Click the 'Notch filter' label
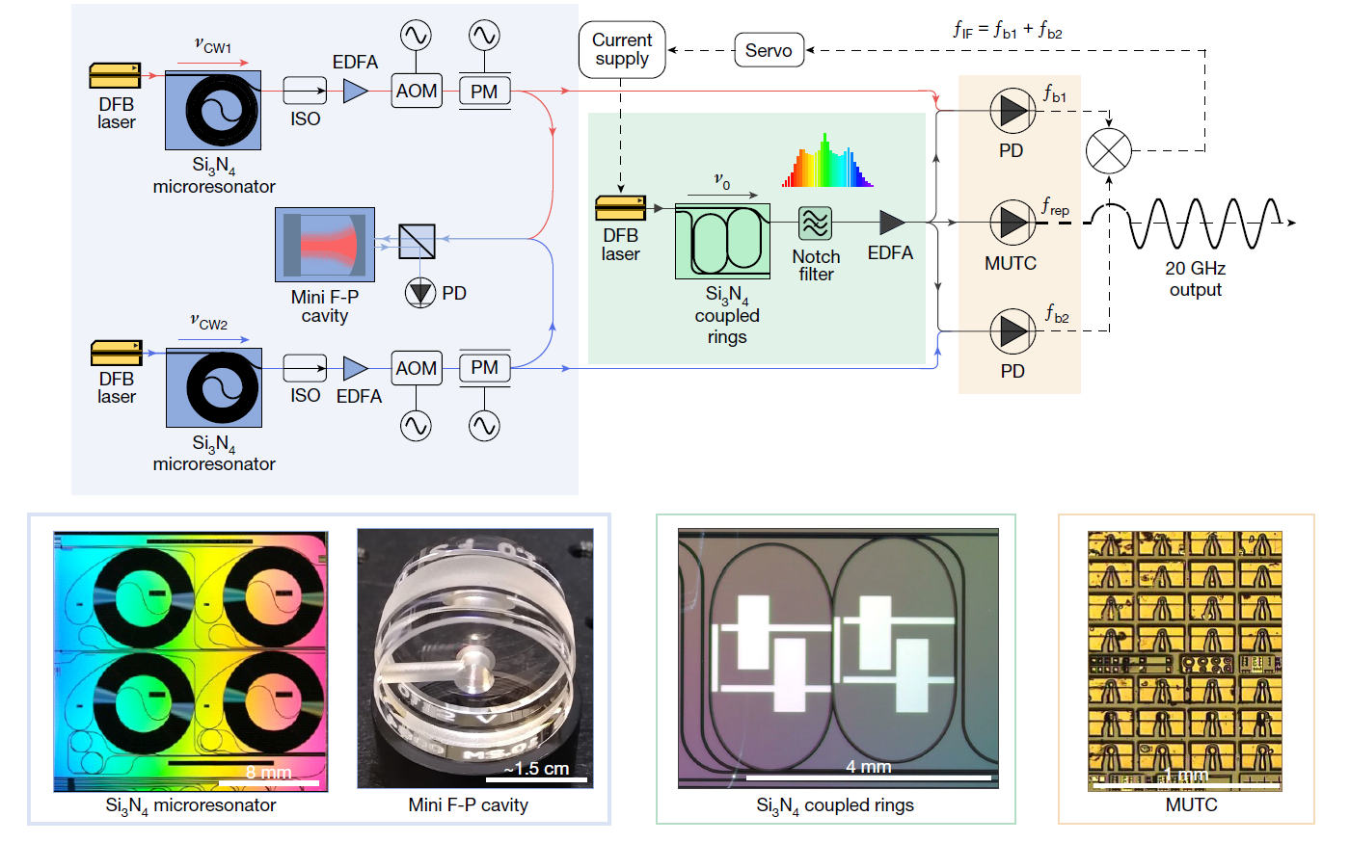 816,265
